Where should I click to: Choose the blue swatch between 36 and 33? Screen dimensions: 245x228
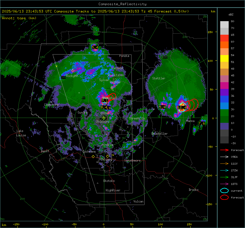click(224, 99)
